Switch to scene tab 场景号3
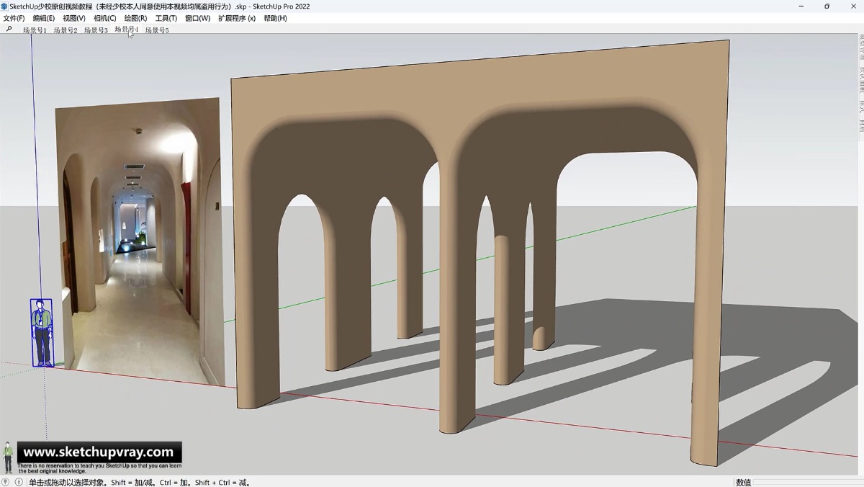Image resolution: width=864 pixels, height=487 pixels. point(96,30)
